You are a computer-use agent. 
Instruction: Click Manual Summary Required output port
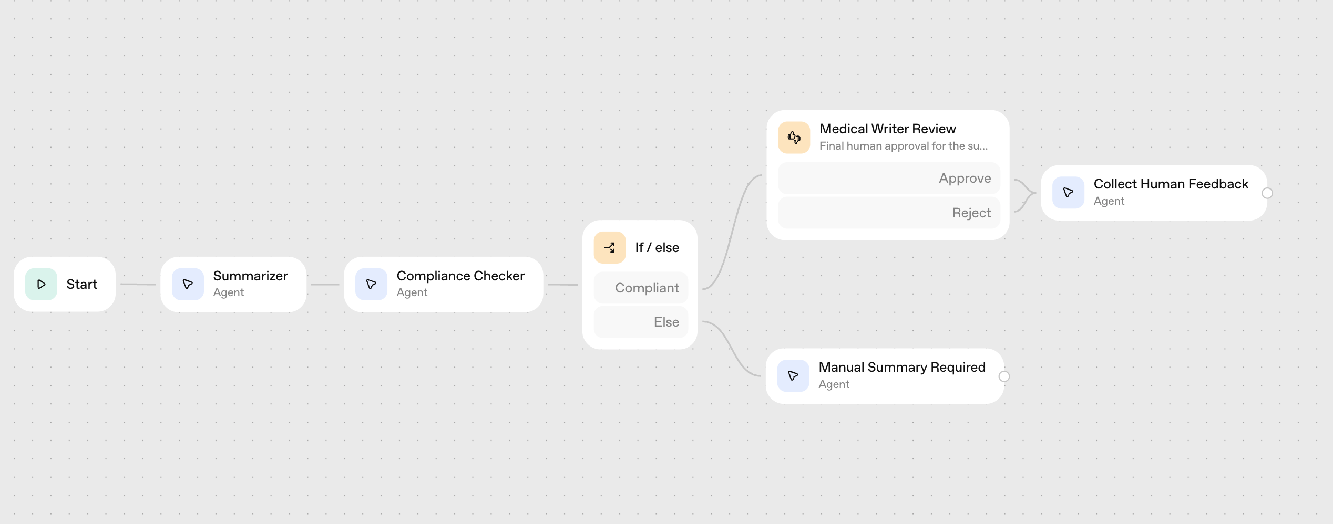pos(1004,376)
